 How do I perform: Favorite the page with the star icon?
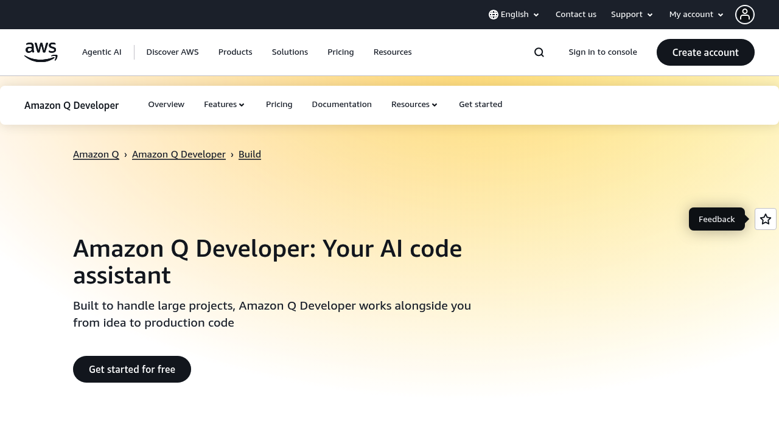point(765,218)
